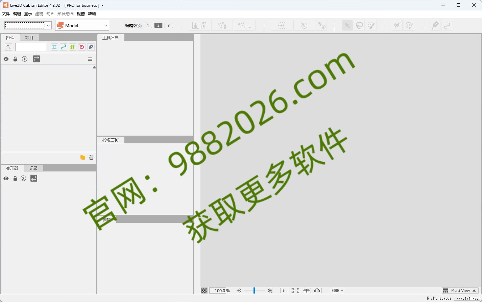This screenshot has width=482, height=302.
Task: Toggle the eye visibility icon in parts panel
Action: click(x=6, y=59)
